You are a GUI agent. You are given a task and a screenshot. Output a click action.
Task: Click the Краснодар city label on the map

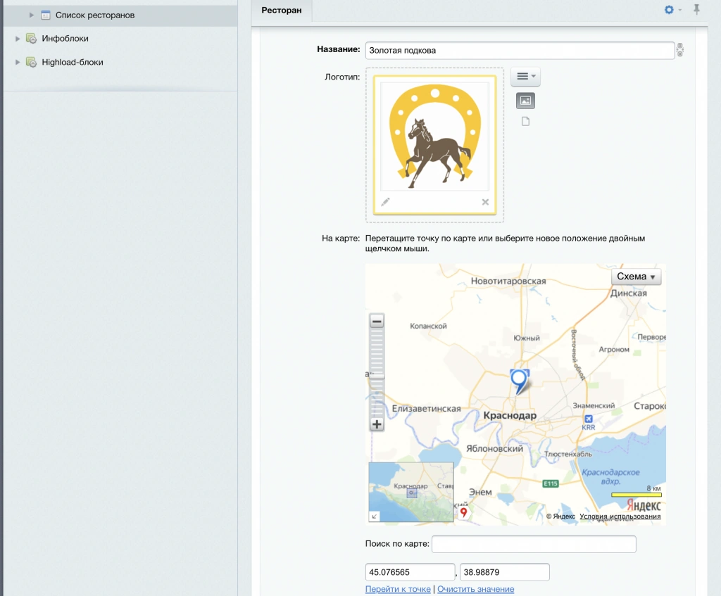tap(510, 415)
